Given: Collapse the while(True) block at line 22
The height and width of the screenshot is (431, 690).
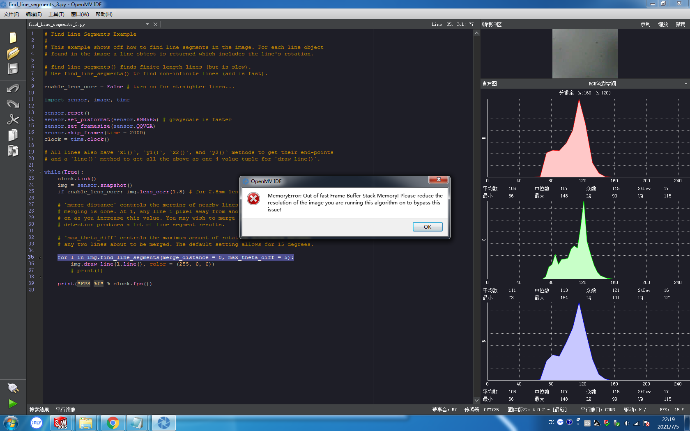Looking at the screenshot, I should 40,172.
